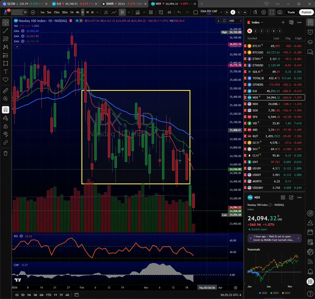Select the SPX row in watchlist

click(275, 117)
